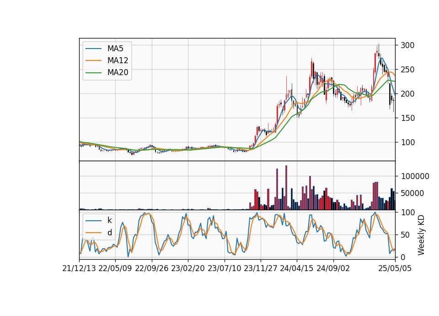Click the 22/05/09 date label
439x316 pixels.
[115, 268]
